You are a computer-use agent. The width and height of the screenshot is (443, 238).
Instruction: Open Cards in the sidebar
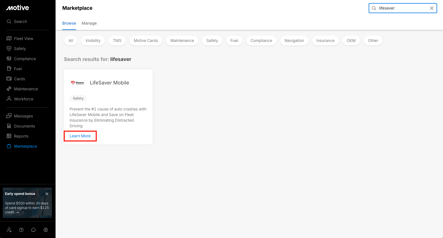tap(16, 79)
